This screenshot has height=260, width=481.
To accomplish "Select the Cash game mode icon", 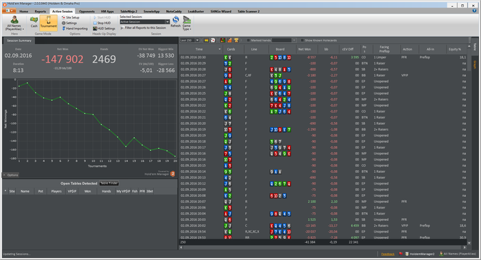I will (34, 23).
